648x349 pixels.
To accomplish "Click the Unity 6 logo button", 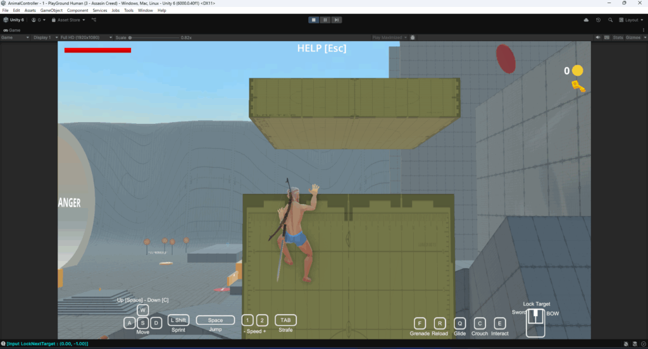I will click(14, 20).
